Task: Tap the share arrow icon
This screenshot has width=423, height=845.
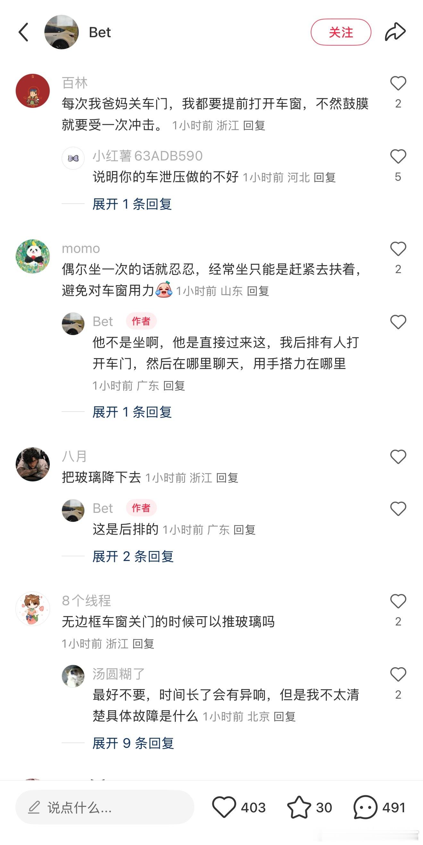Action: pos(395,32)
